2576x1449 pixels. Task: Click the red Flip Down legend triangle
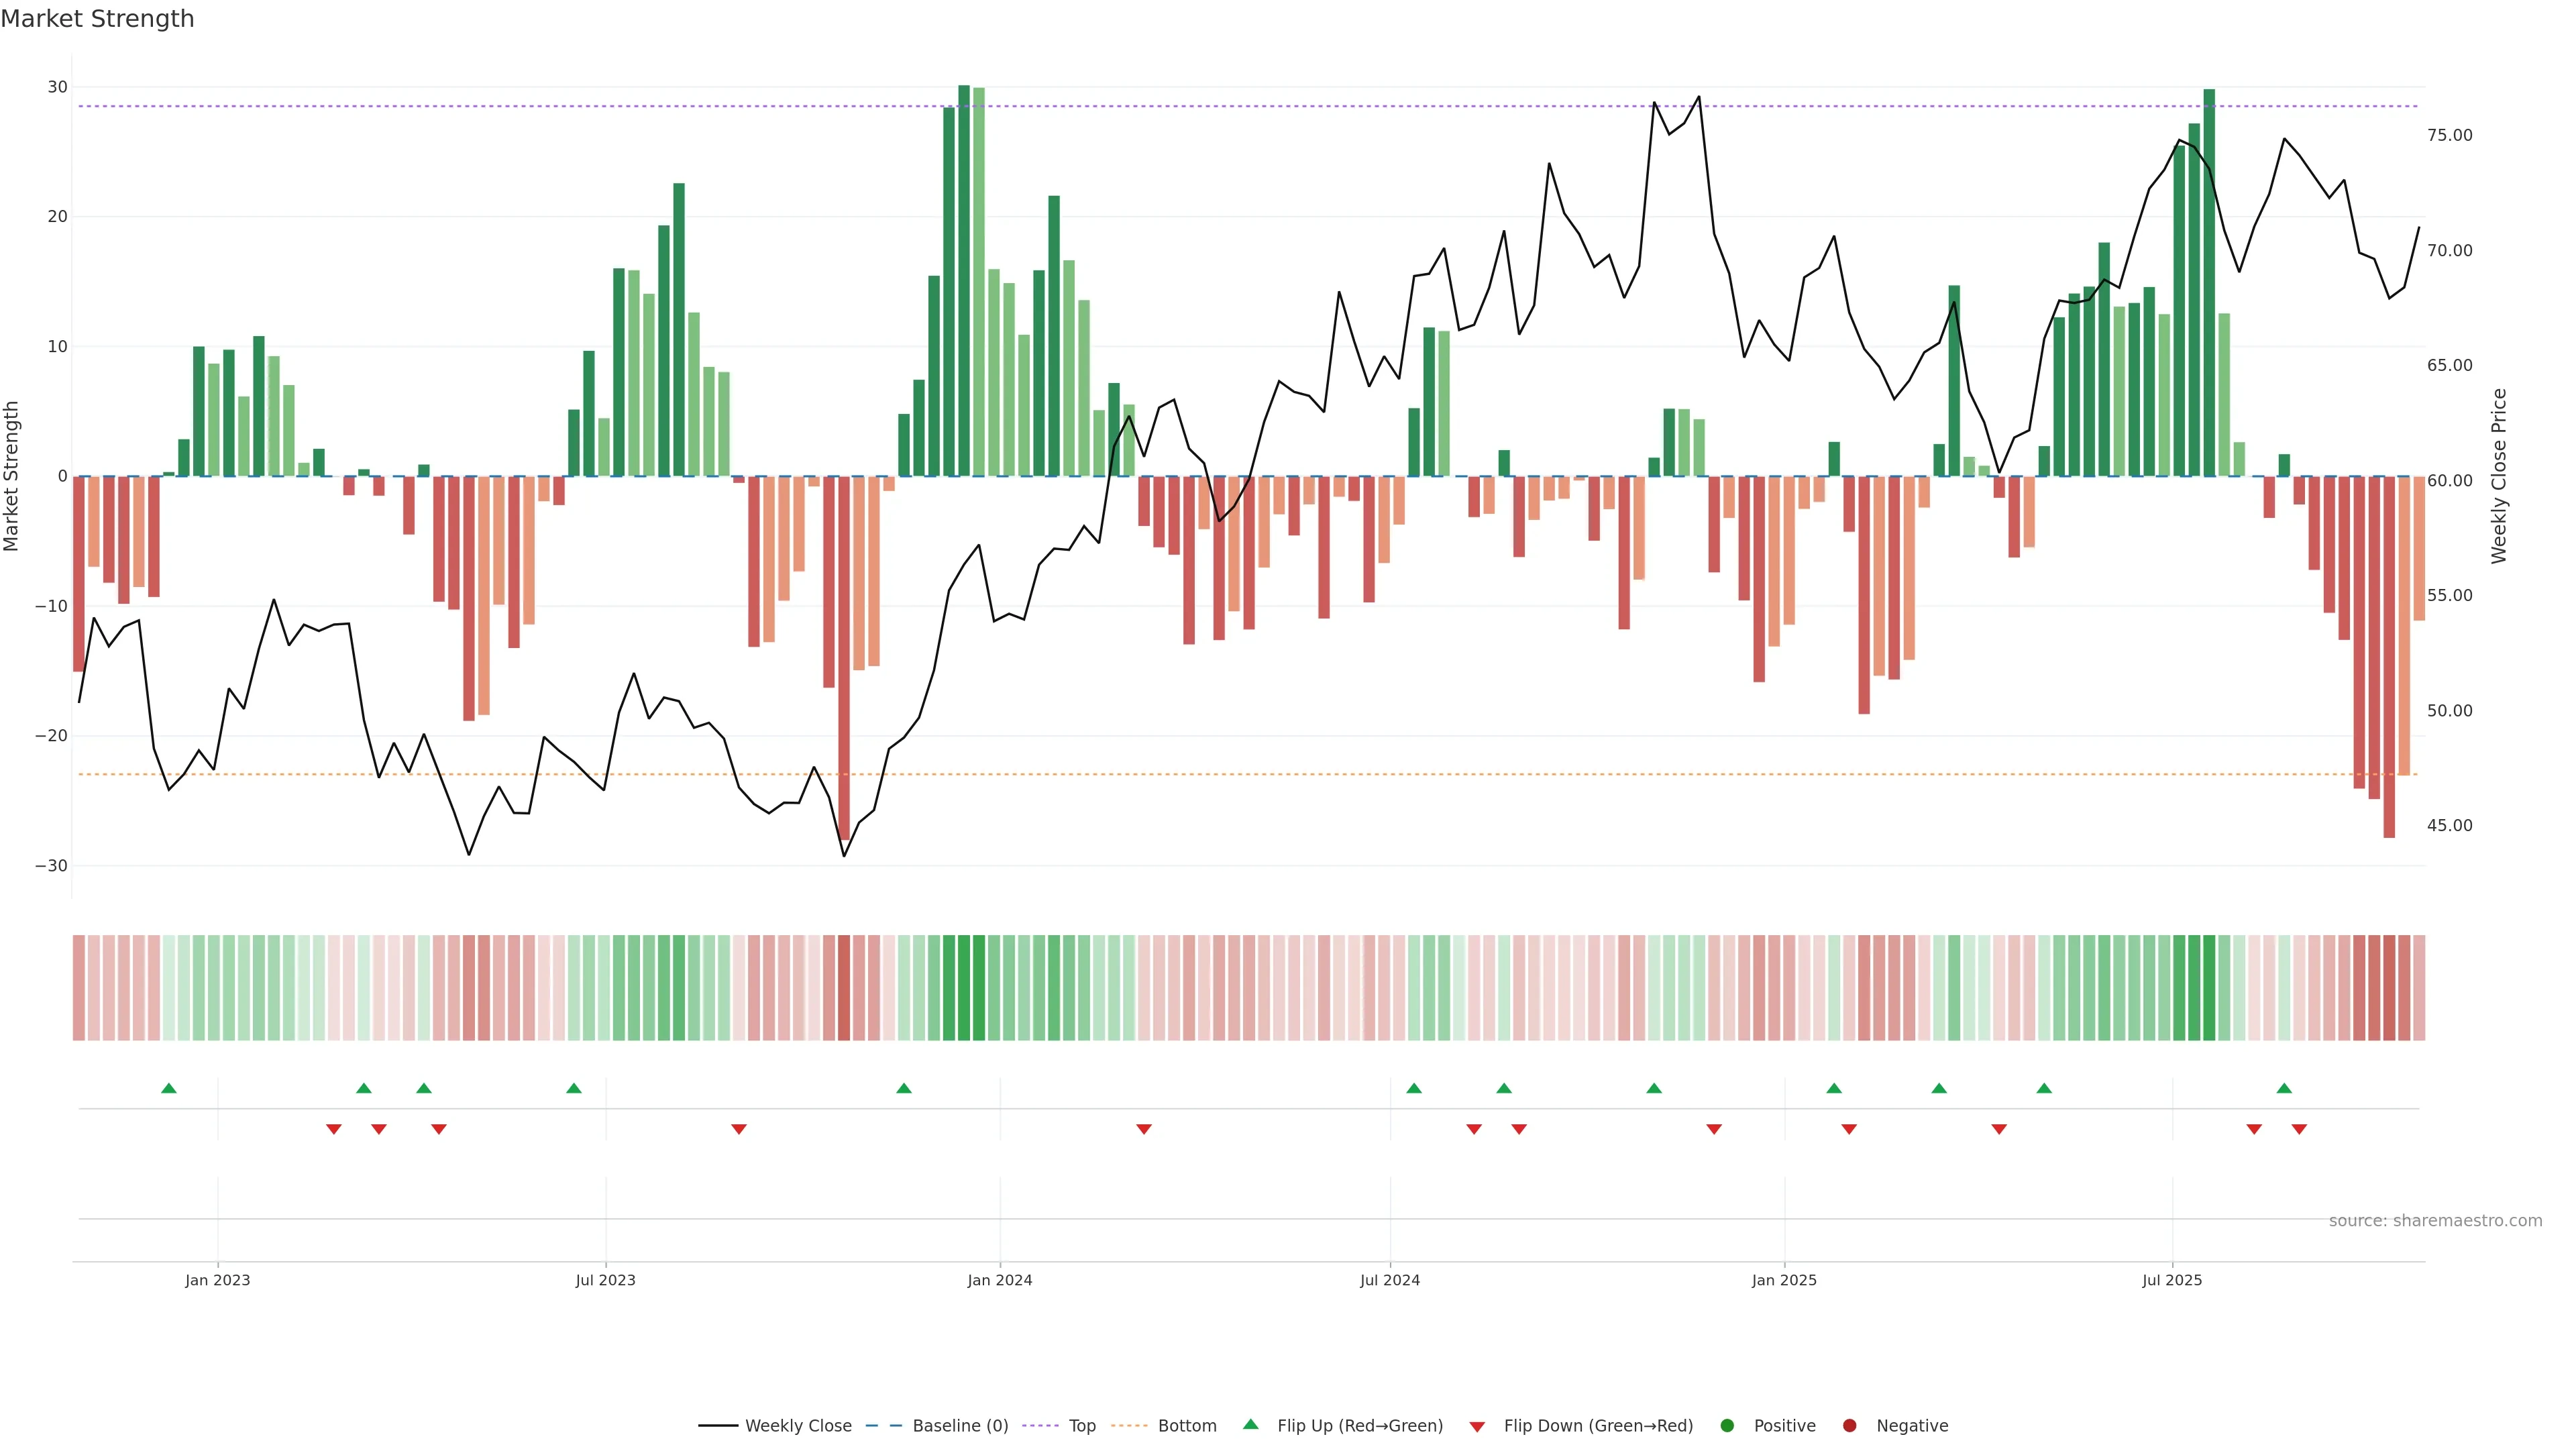pos(1477,1426)
